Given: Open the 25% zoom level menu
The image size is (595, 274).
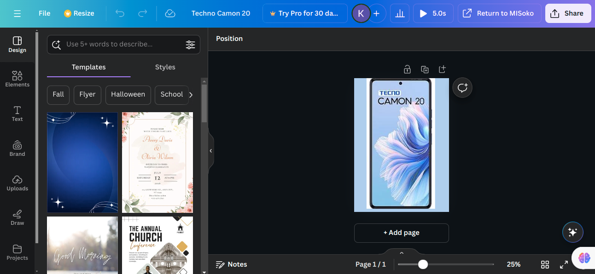Looking at the screenshot, I should point(513,264).
